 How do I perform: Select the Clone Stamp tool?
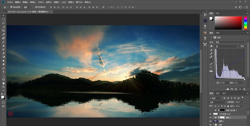click(3, 46)
